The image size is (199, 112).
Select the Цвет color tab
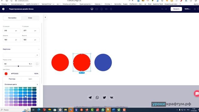pyautogui.click(x=30, y=79)
